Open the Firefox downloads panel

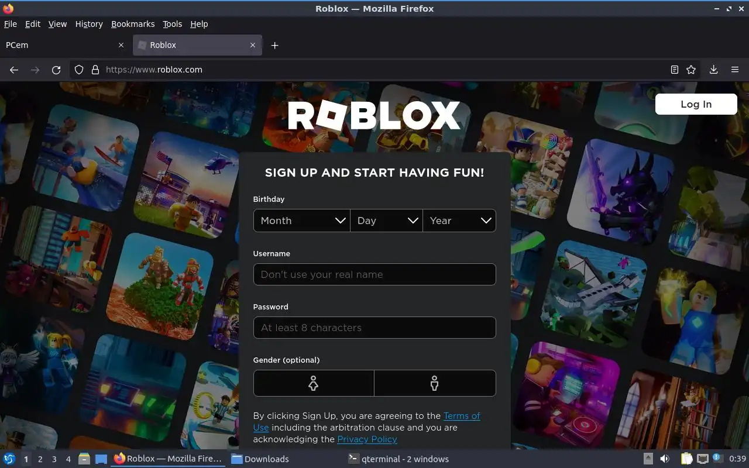click(713, 70)
